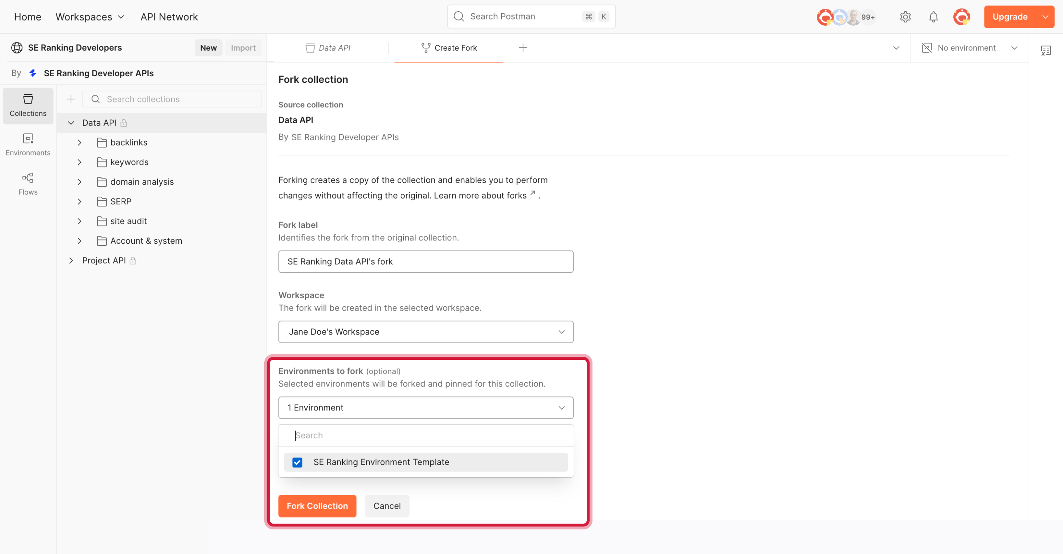Click the Fork Collection button
The height and width of the screenshot is (554, 1063).
(317, 506)
